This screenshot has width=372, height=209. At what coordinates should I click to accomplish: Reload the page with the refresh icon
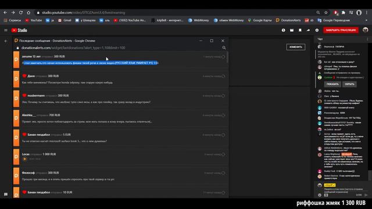tap(21, 13)
